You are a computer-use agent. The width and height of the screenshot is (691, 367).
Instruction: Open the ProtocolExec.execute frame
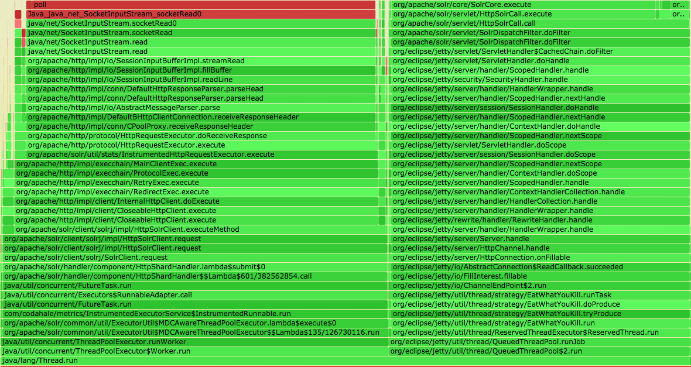coord(196,173)
